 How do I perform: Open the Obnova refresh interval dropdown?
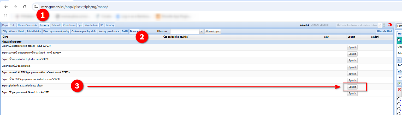201,31
